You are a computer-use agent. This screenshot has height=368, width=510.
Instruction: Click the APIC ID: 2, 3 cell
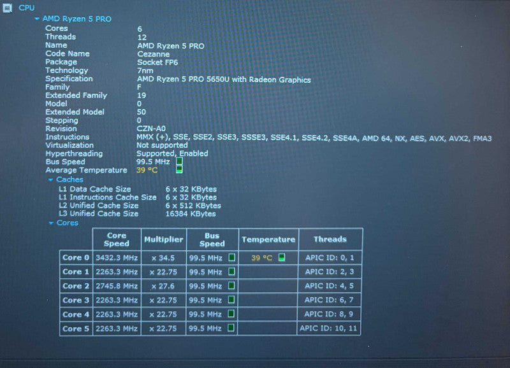point(330,272)
